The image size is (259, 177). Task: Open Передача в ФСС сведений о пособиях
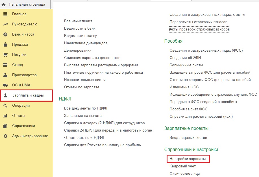coord(203,102)
